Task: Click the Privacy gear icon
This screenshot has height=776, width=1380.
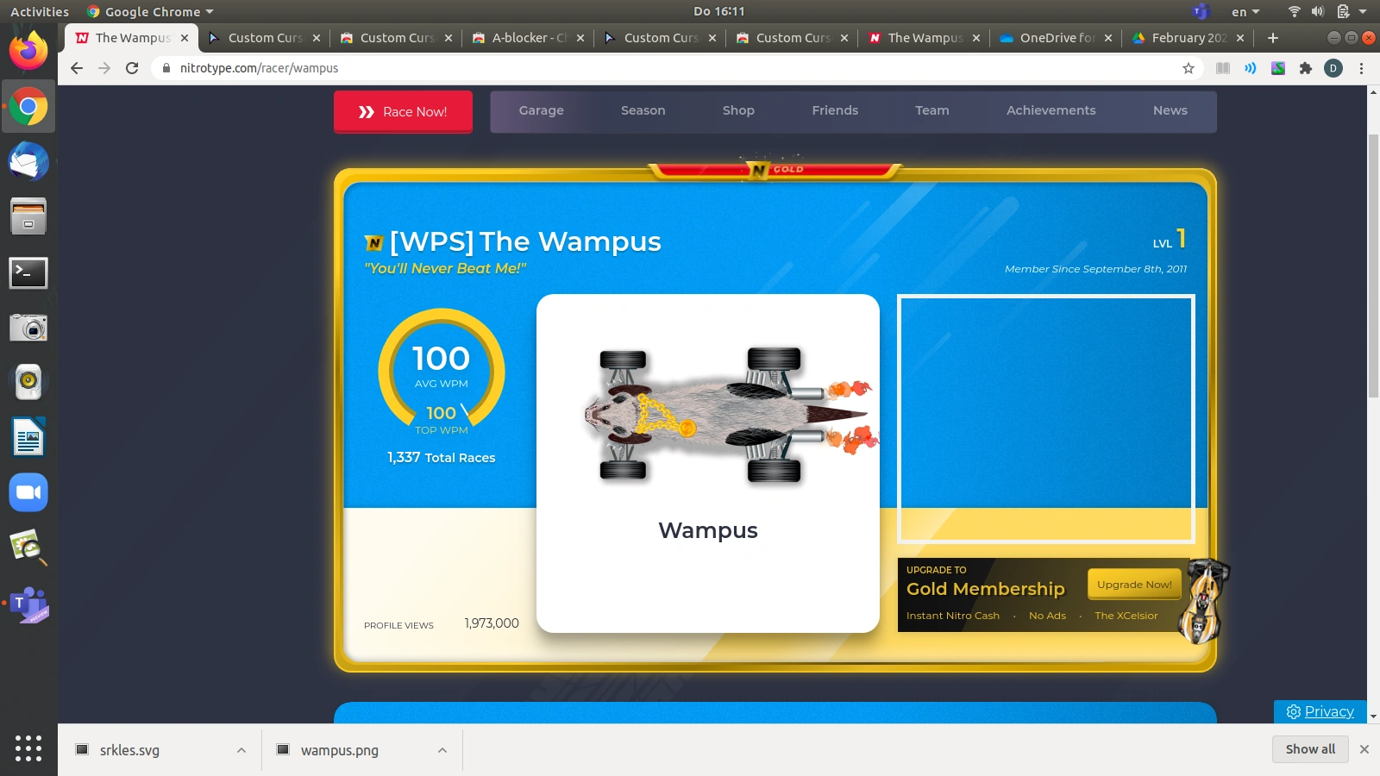Action: [1293, 711]
